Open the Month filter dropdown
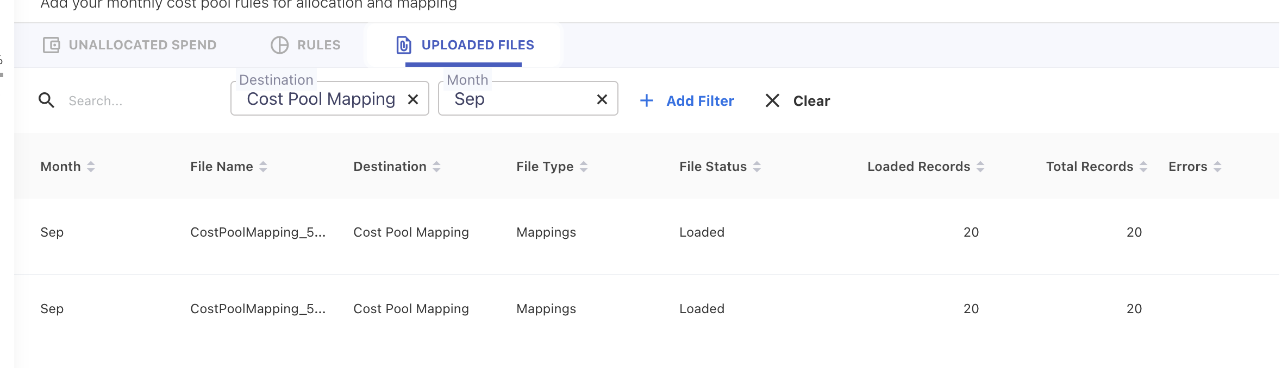The image size is (1288, 368). pyautogui.click(x=516, y=99)
